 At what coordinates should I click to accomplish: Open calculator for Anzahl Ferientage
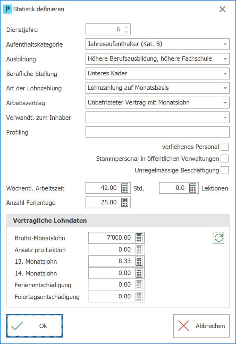point(125,202)
